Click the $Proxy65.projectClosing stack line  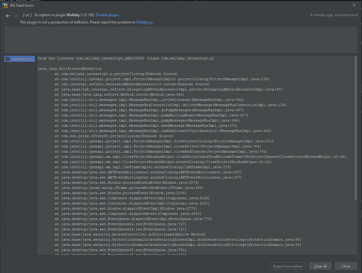tap(114, 136)
